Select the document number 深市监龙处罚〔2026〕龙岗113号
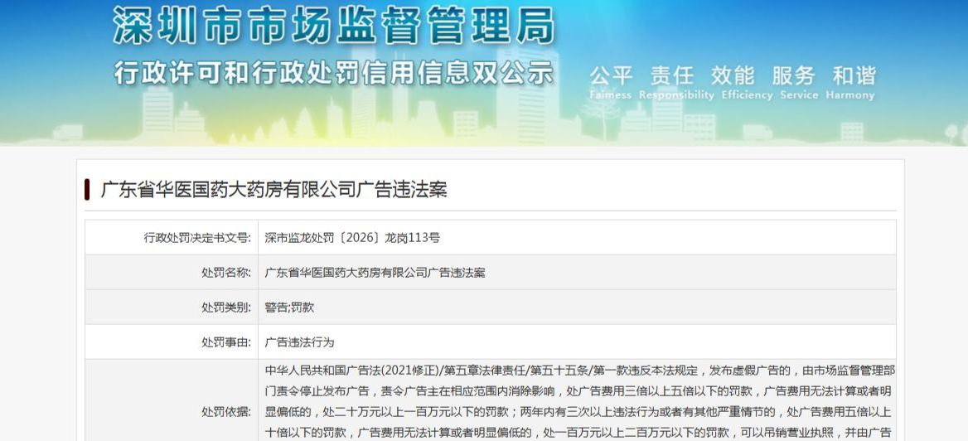This screenshot has width=968, height=441. tap(352, 238)
